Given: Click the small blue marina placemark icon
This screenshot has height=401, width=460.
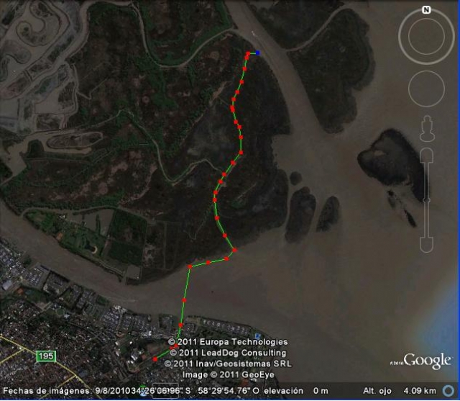Looking at the screenshot, I should pos(257,336).
